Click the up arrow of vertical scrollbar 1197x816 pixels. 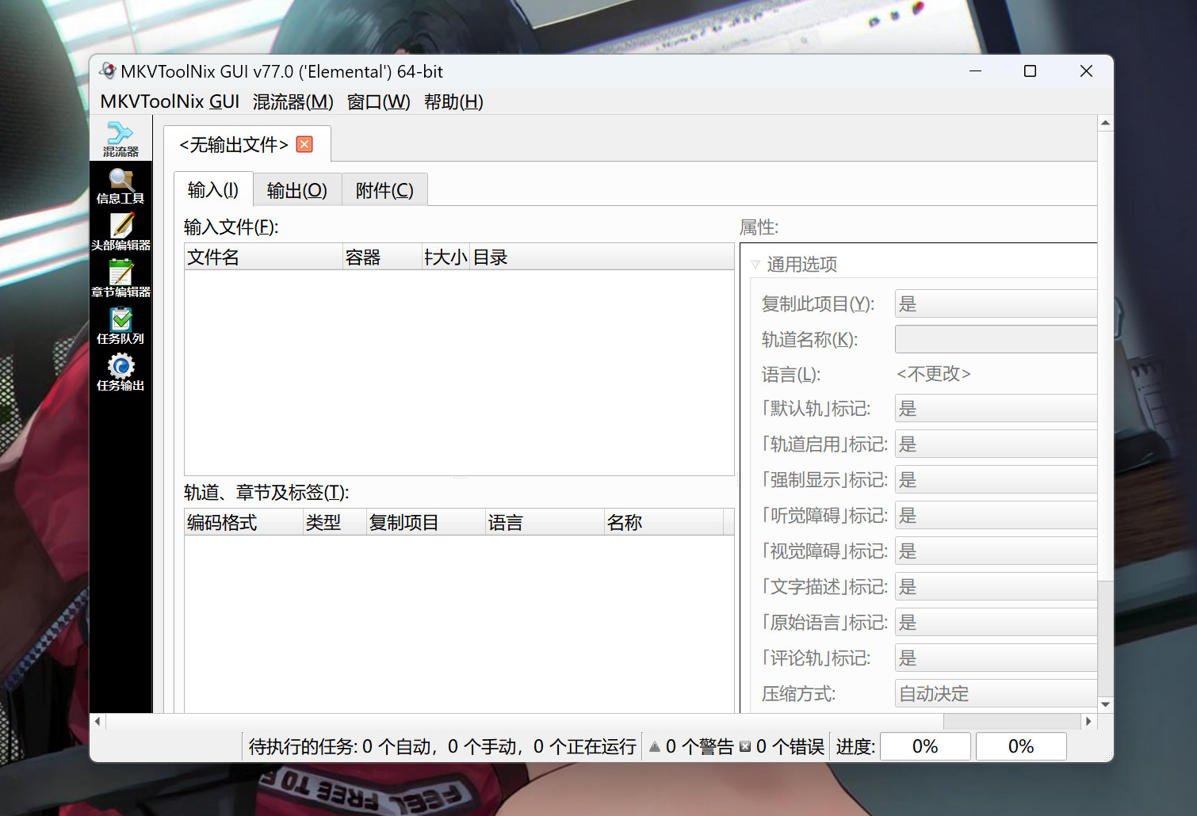(x=1105, y=123)
